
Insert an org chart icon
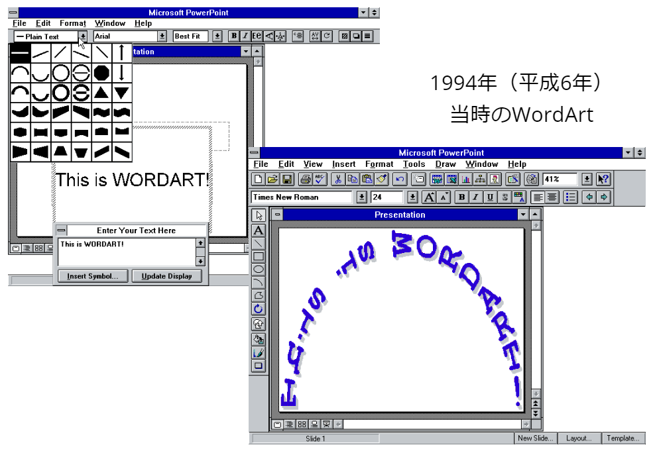[480, 179]
